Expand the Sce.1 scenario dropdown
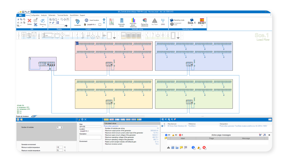Screen dimensions: 288x162 point(191,26)
